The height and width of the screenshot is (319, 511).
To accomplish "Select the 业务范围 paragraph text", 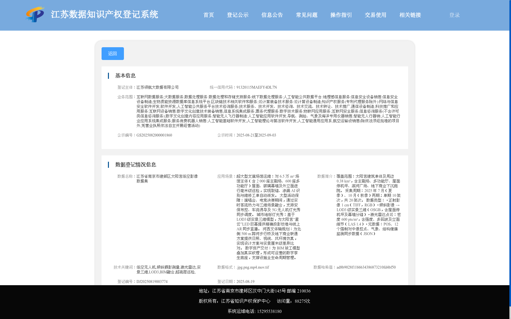I will click(x=268, y=111).
